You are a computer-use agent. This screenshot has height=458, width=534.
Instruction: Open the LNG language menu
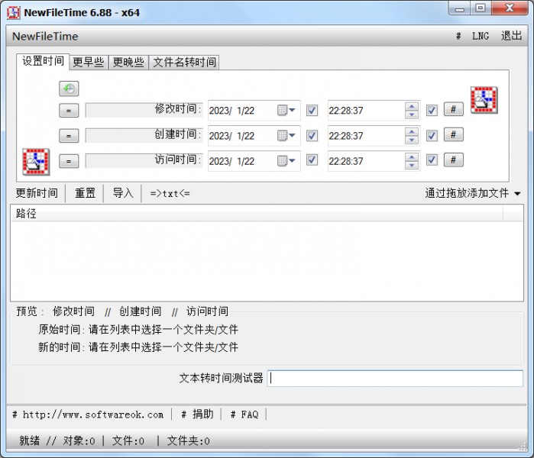tap(481, 36)
